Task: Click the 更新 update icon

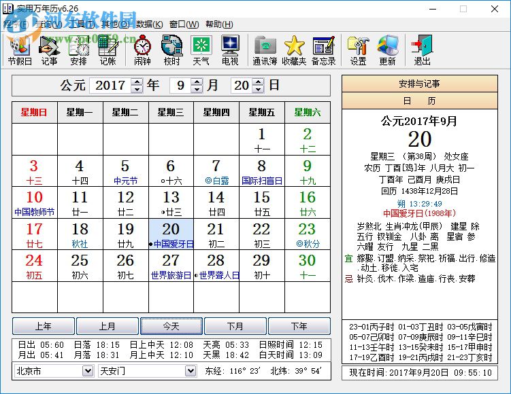Action: point(387,50)
